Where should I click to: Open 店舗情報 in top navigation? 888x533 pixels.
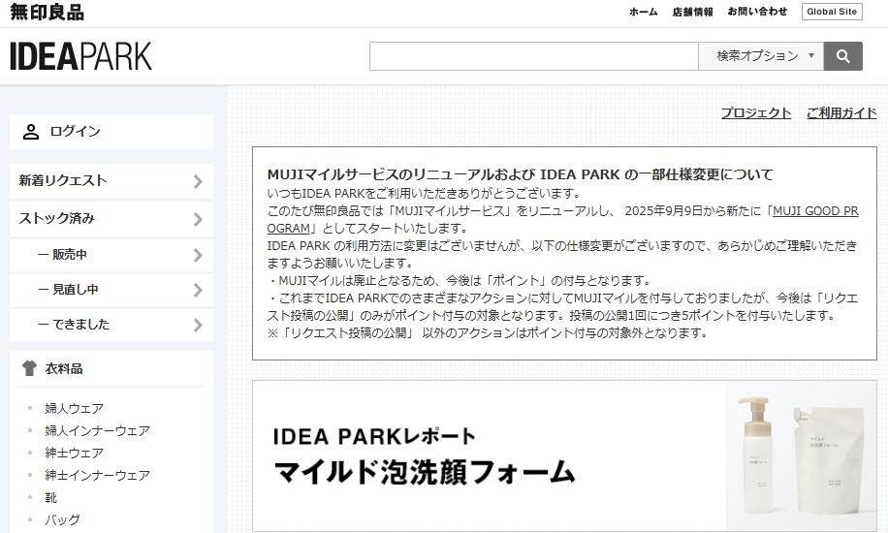(x=692, y=12)
